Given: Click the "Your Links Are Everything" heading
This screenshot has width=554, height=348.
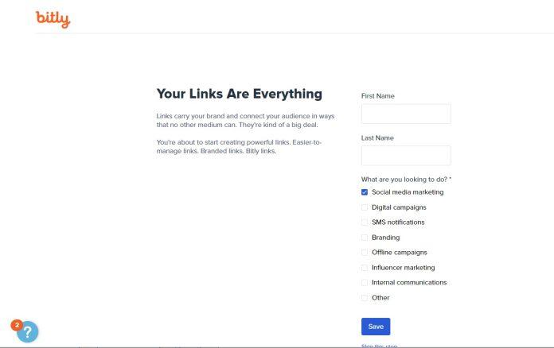Looking at the screenshot, I should (x=240, y=94).
